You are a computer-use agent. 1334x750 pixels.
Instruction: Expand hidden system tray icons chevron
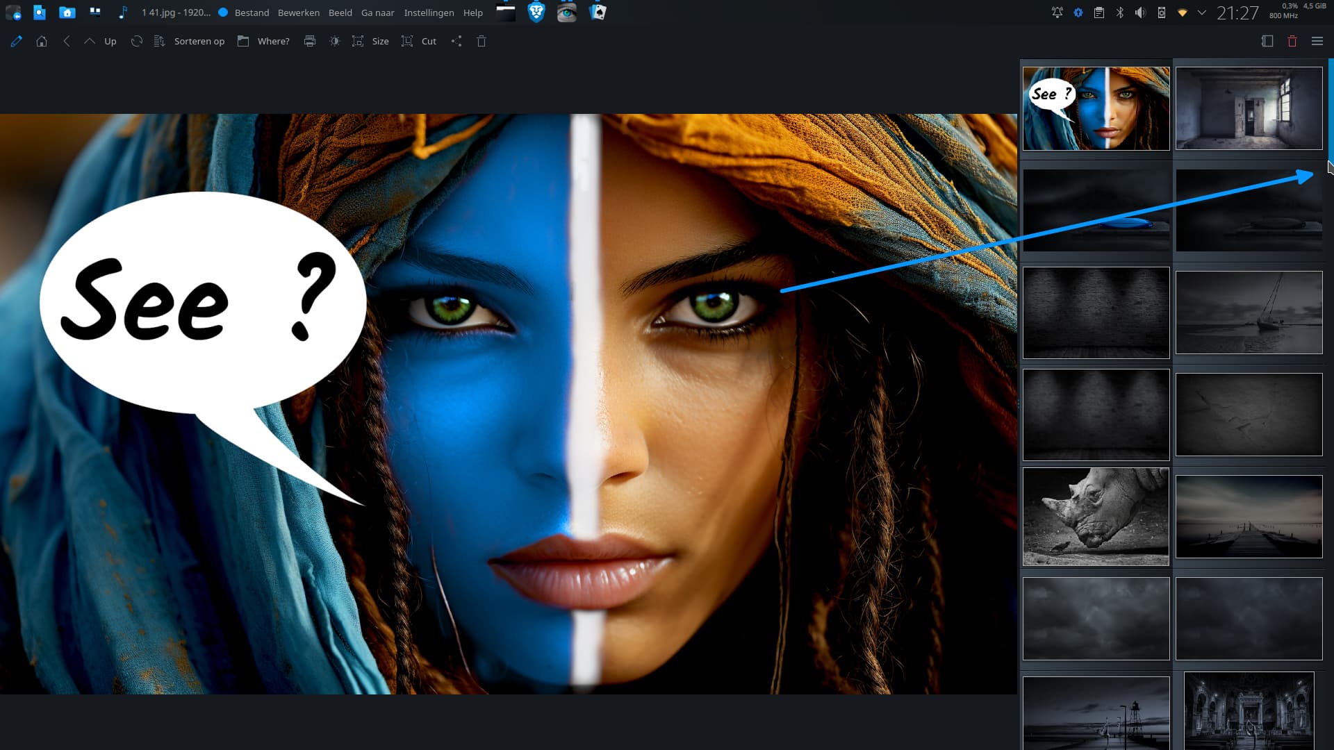(x=1202, y=12)
